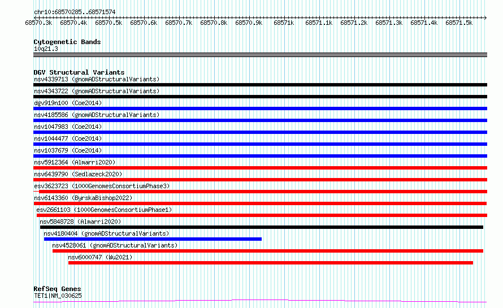Click the short blue bar under nsv4180404
The height and width of the screenshot is (308, 503).
(153, 239)
